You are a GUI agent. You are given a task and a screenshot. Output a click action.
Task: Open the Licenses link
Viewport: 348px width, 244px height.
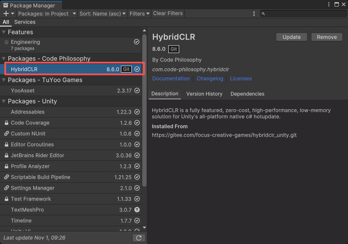coord(241,79)
